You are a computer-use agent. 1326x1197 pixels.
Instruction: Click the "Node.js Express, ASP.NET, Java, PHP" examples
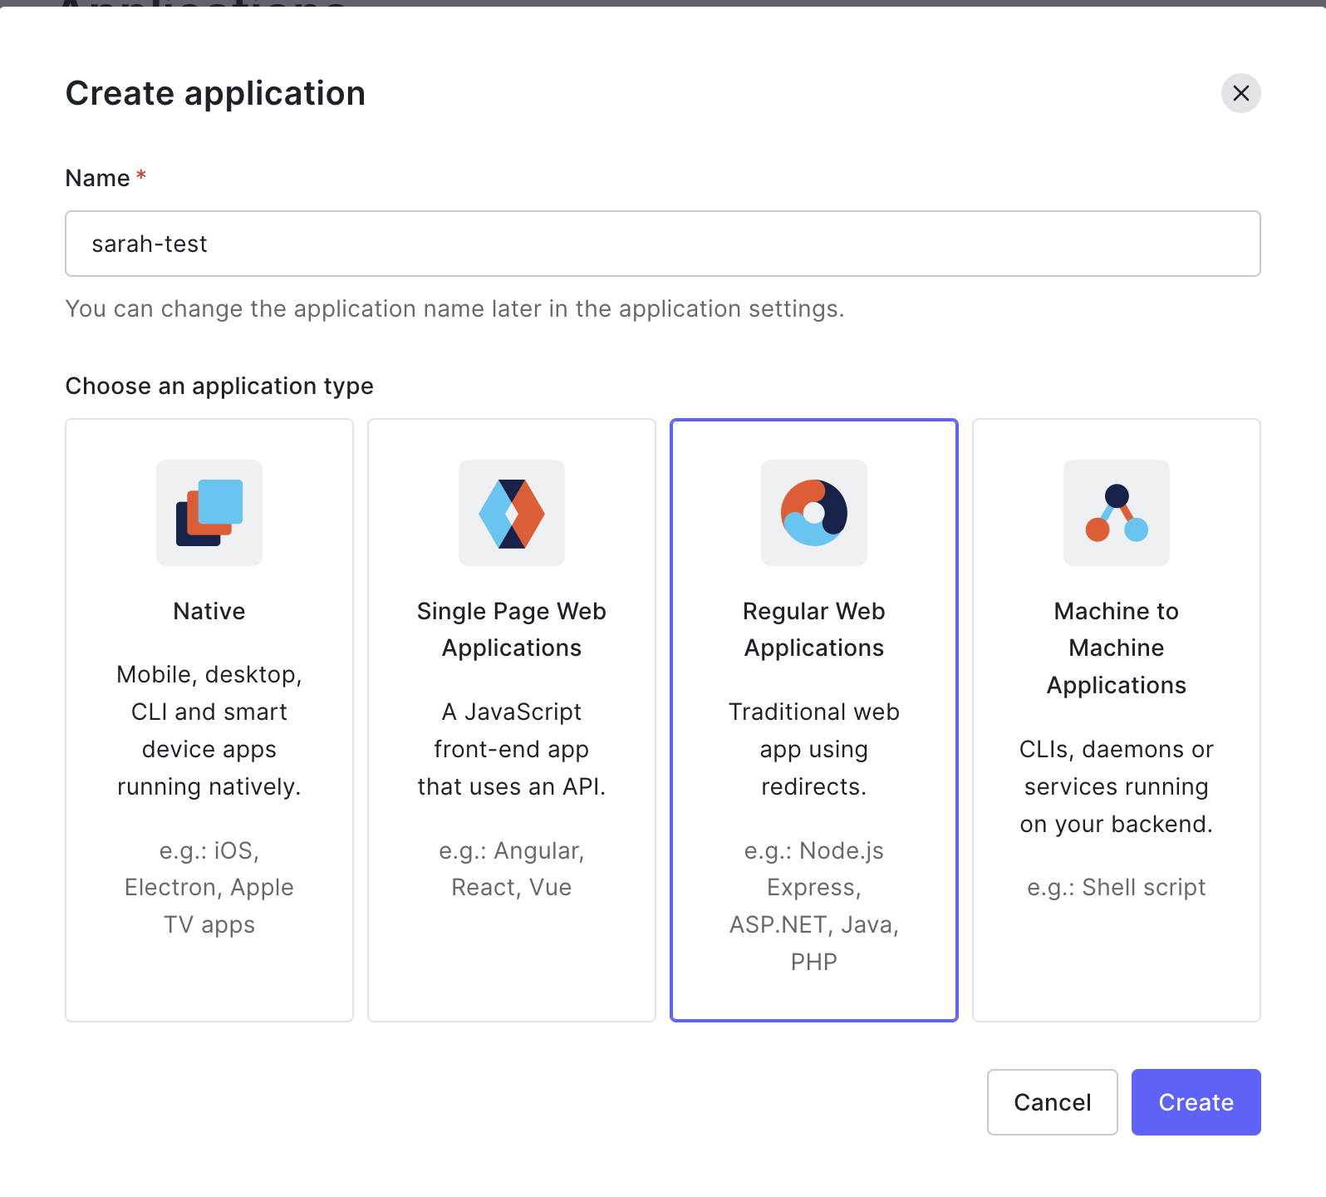tap(814, 906)
